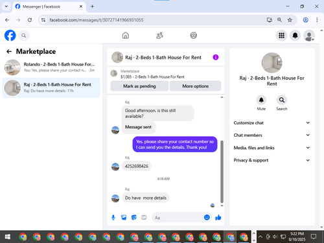Open the listing $1,085 2-Beds 1-Bath link
Viewport: 324px width, 243px height.
coord(152,77)
